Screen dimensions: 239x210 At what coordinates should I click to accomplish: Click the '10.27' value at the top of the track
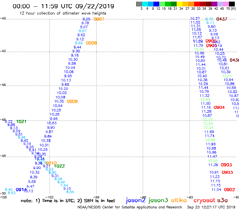pos(195,18)
